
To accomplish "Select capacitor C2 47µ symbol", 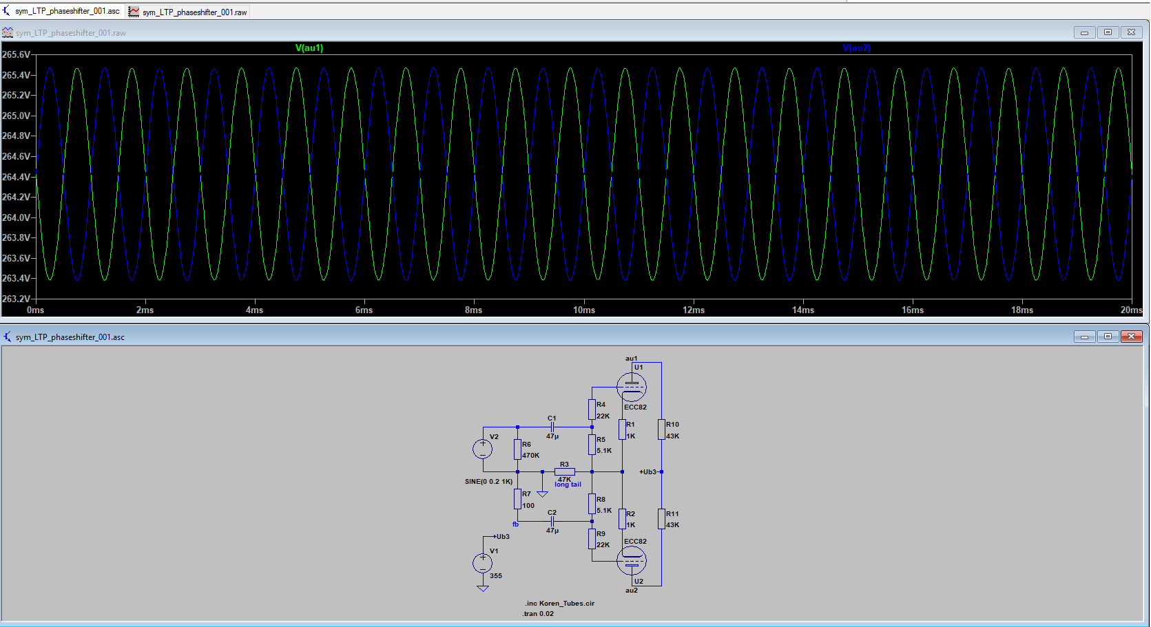I will point(552,522).
